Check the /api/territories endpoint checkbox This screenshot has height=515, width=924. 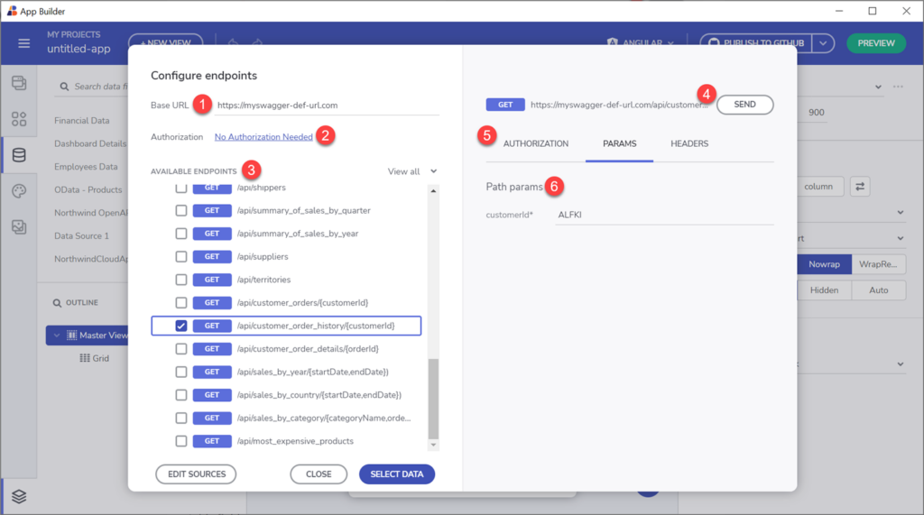coord(180,280)
